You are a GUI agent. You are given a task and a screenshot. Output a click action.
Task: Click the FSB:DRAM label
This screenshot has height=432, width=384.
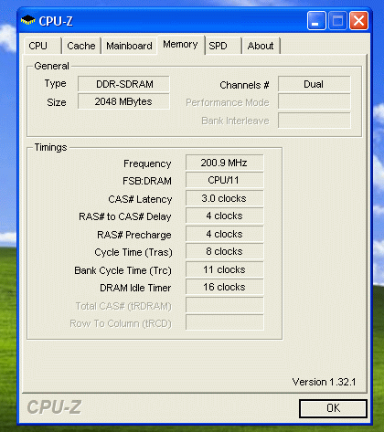pos(147,181)
